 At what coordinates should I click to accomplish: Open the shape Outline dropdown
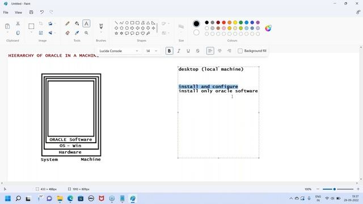point(166,24)
